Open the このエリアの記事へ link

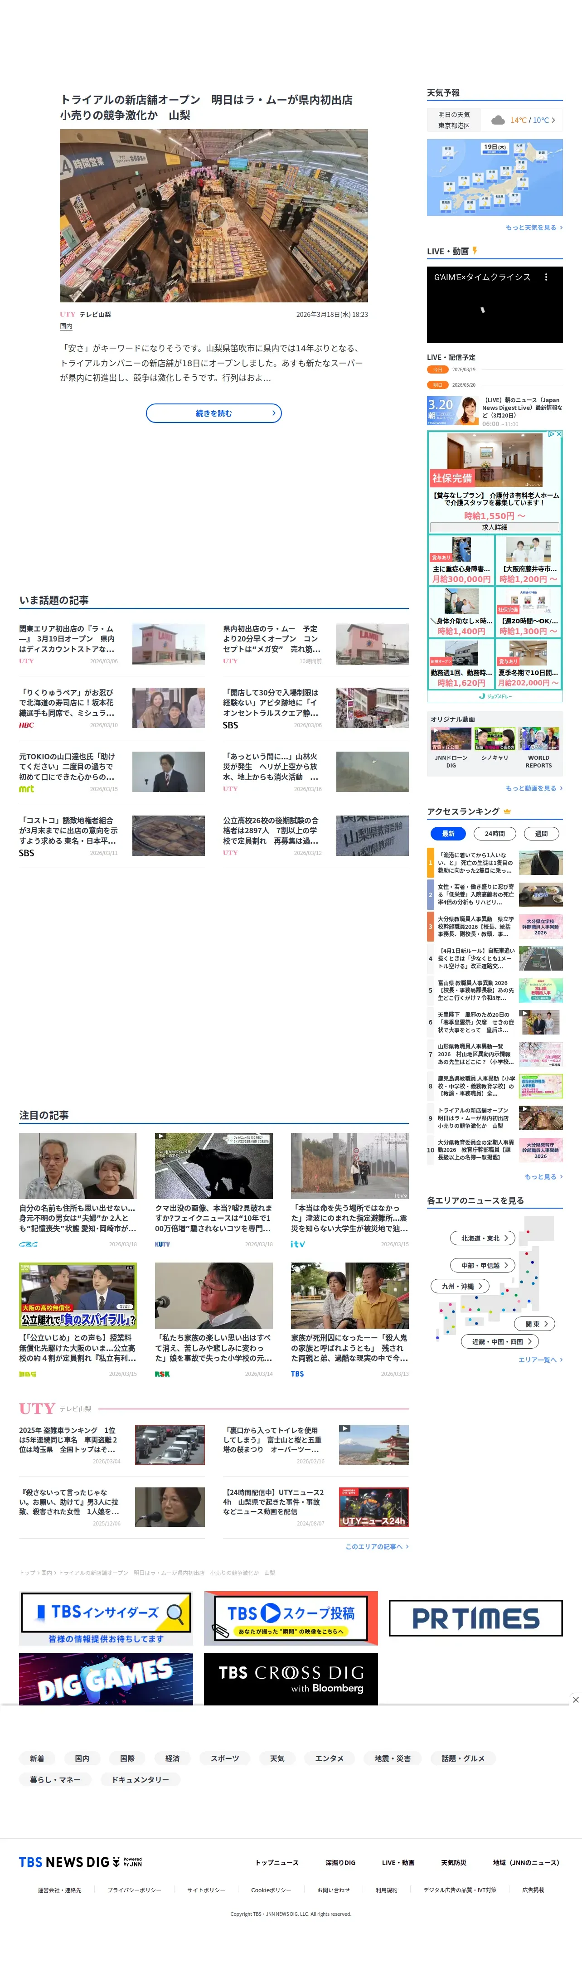[x=377, y=1546]
